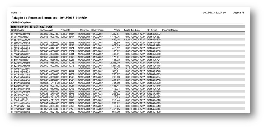Click consorciado '000045 - 0333 00'

tap(50, 54)
